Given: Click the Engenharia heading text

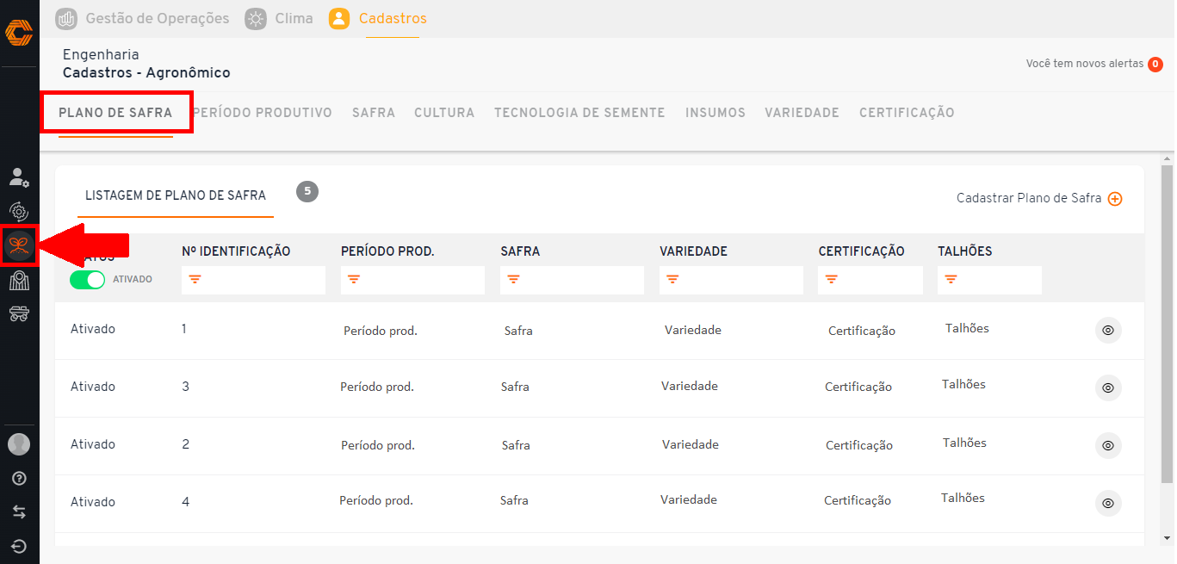Looking at the screenshot, I should [x=101, y=55].
